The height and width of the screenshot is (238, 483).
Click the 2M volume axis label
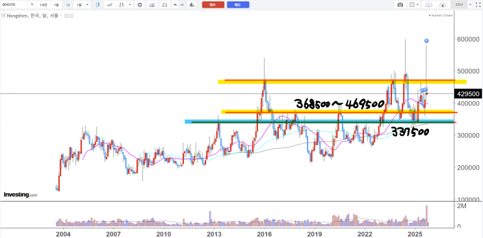coord(461,206)
